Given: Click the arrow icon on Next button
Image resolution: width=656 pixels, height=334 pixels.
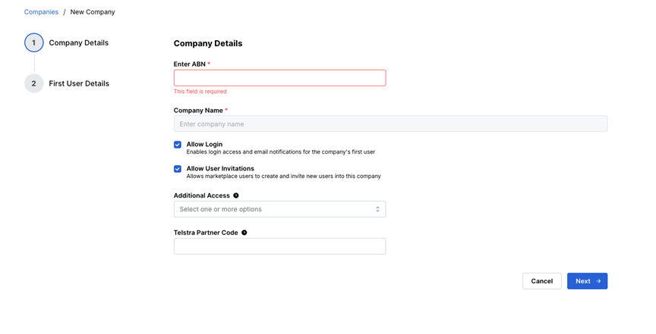Looking at the screenshot, I should point(598,281).
